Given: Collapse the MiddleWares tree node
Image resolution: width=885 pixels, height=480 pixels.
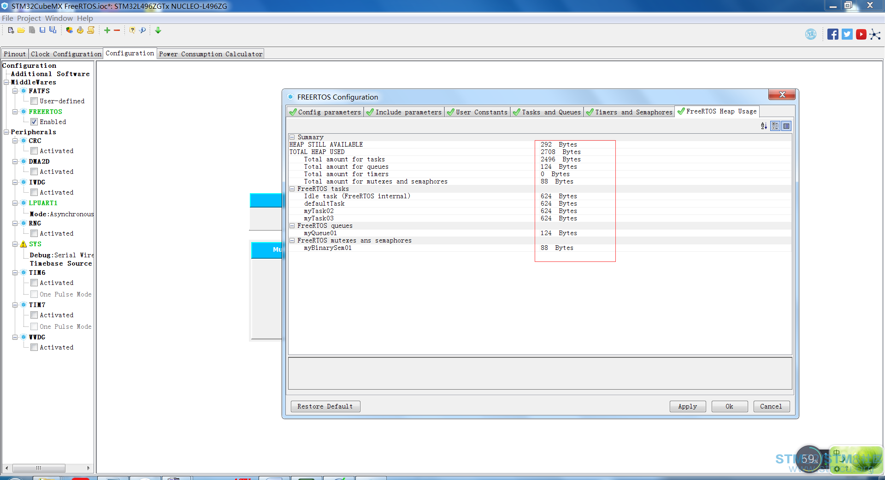Looking at the screenshot, I should [6, 83].
